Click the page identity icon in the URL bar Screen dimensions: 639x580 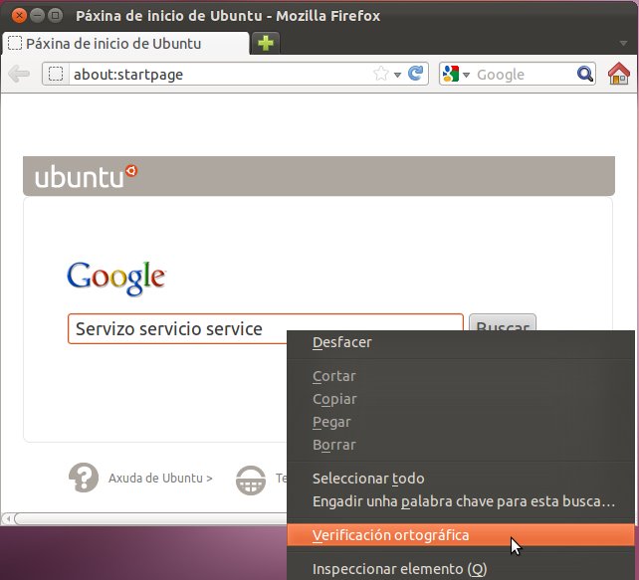tap(56, 75)
